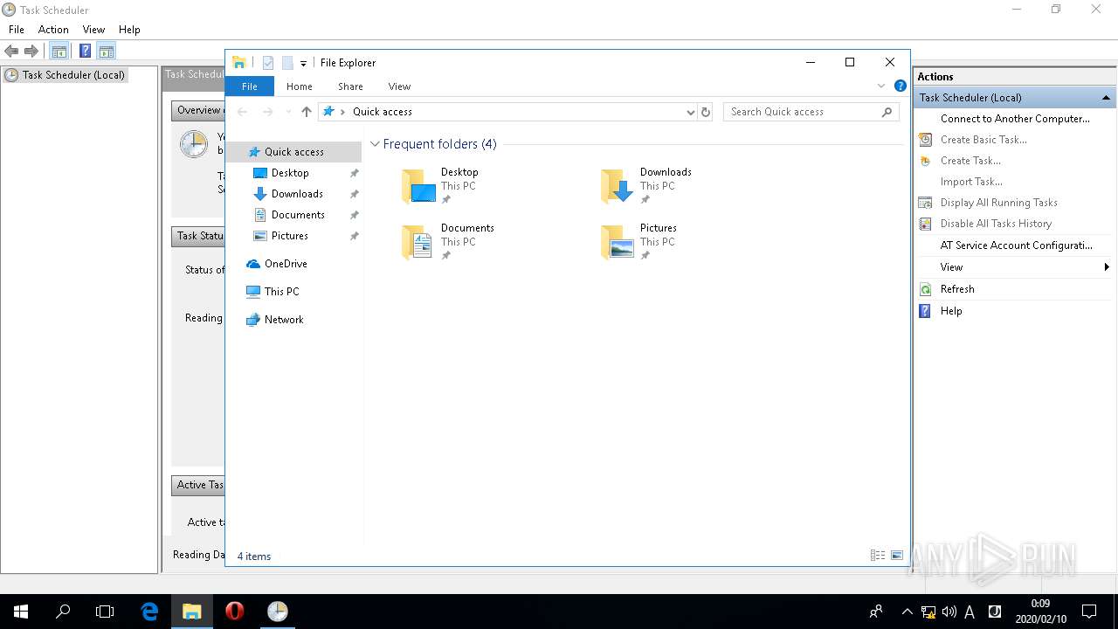This screenshot has width=1118, height=629.
Task: Go up one level in File Explorer
Action: pos(307,112)
